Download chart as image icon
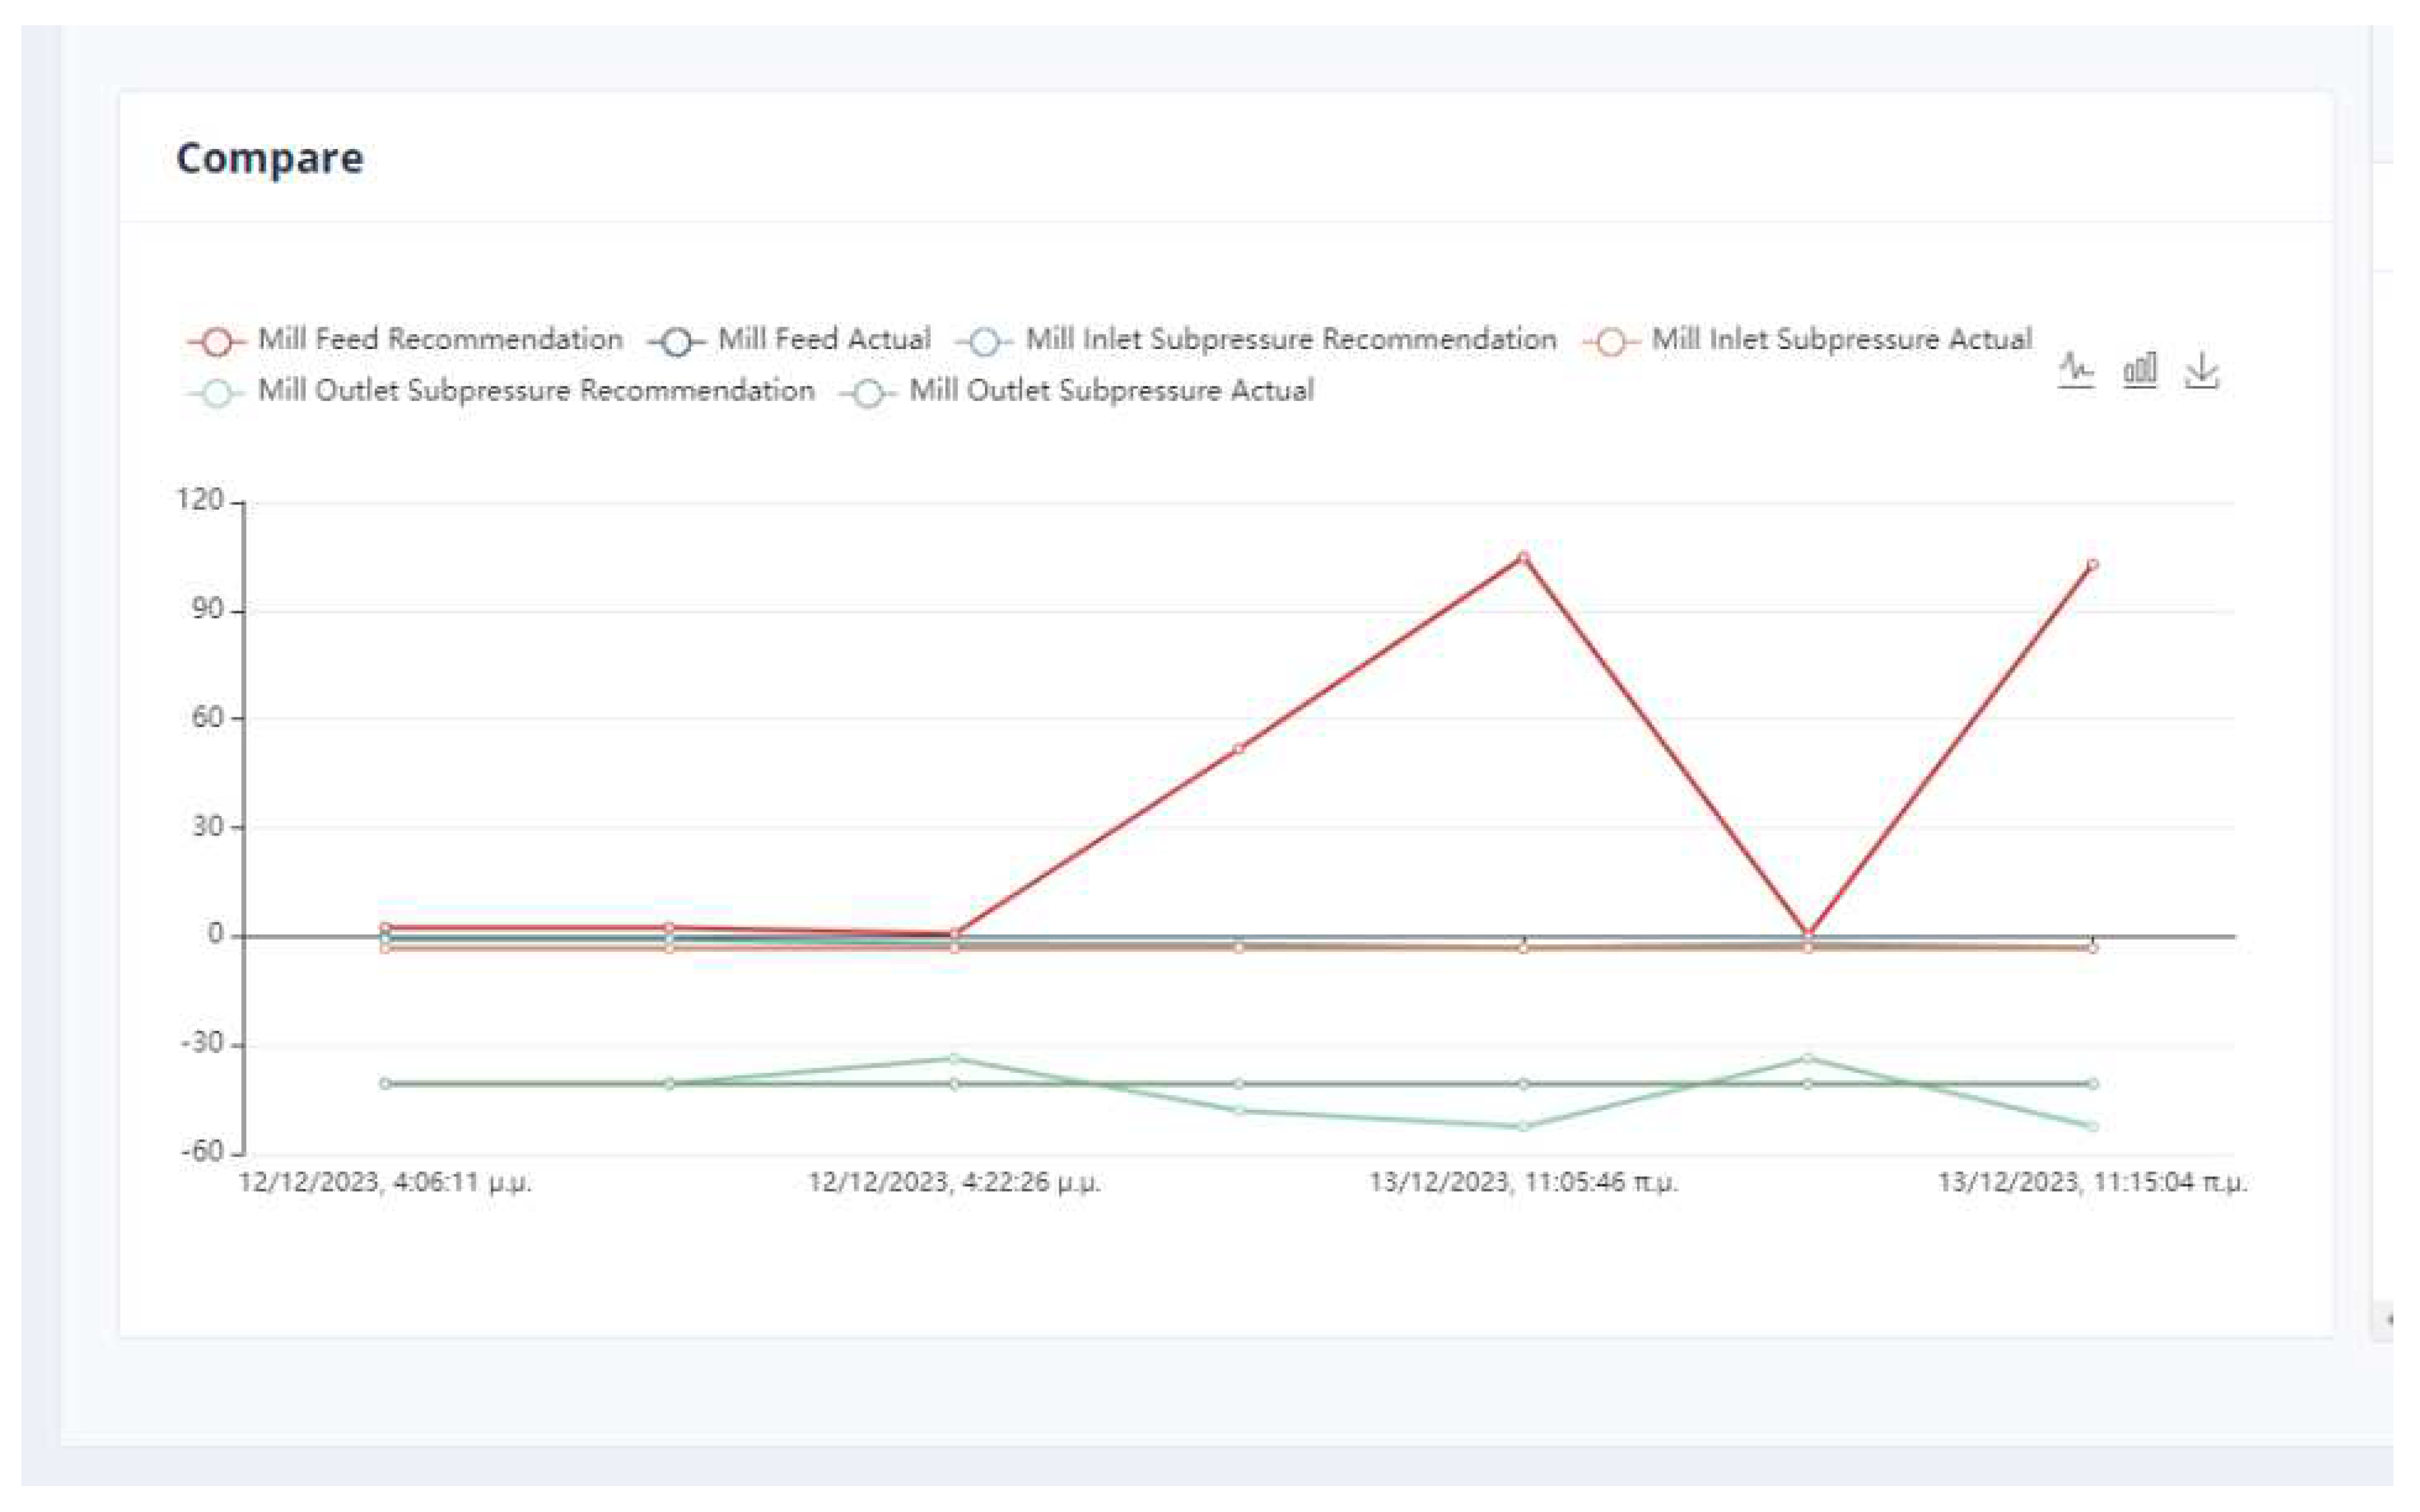The width and height of the screenshot is (2420, 1512). click(2201, 371)
